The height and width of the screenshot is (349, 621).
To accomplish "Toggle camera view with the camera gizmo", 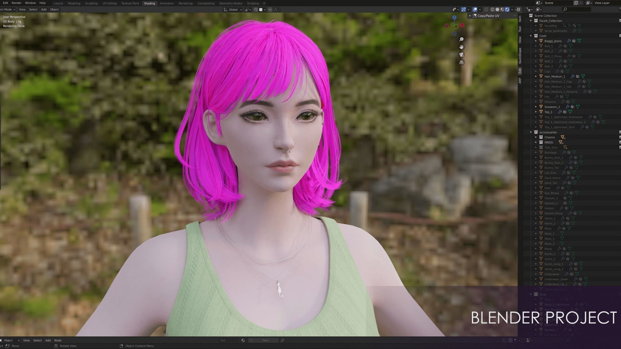I will coord(461,55).
